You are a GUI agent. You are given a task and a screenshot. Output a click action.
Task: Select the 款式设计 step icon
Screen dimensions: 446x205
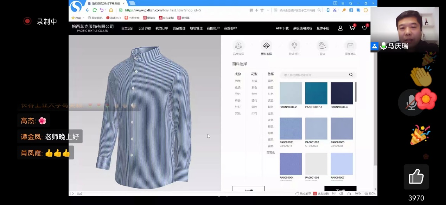click(x=294, y=46)
